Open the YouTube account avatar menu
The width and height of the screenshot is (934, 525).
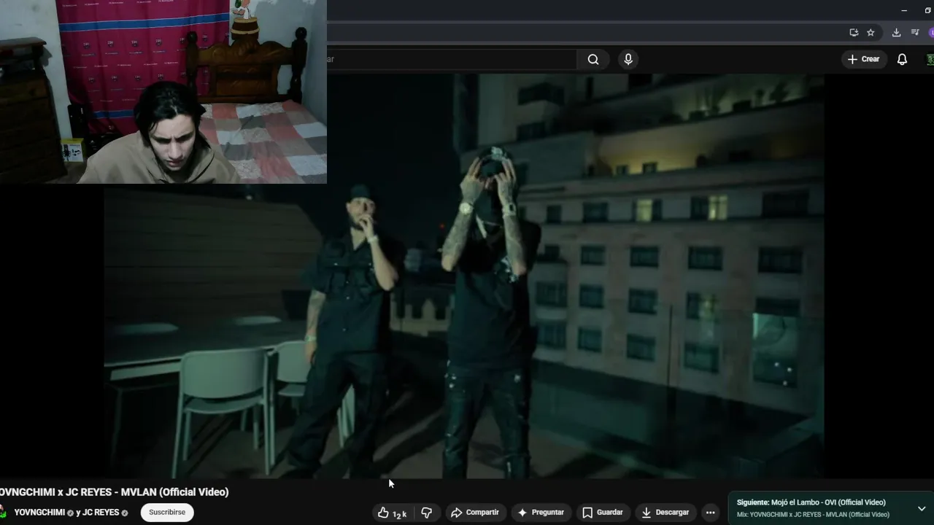(930, 60)
